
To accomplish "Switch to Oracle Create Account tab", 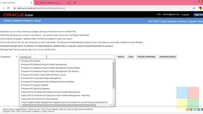I will 52,3.
